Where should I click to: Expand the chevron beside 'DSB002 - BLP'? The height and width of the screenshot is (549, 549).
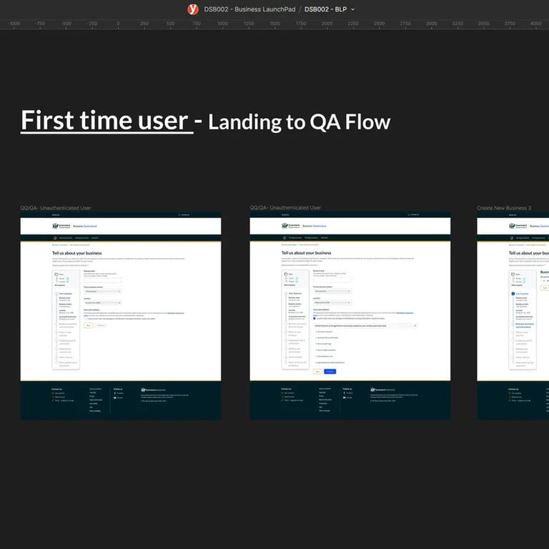coord(352,9)
